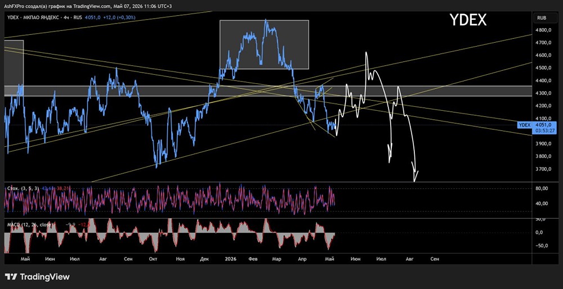
Task: Click the 03:53:27 countdown under the YDEX price
Action: point(544,130)
